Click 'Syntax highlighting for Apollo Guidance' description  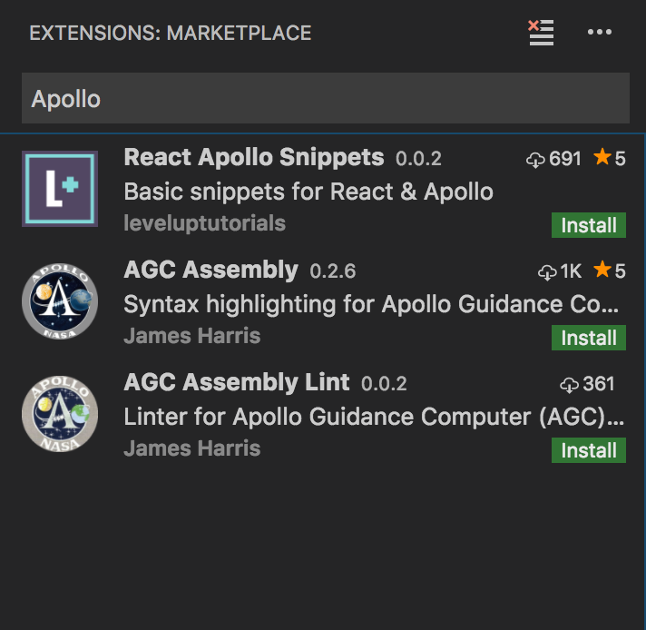pyautogui.click(x=371, y=305)
